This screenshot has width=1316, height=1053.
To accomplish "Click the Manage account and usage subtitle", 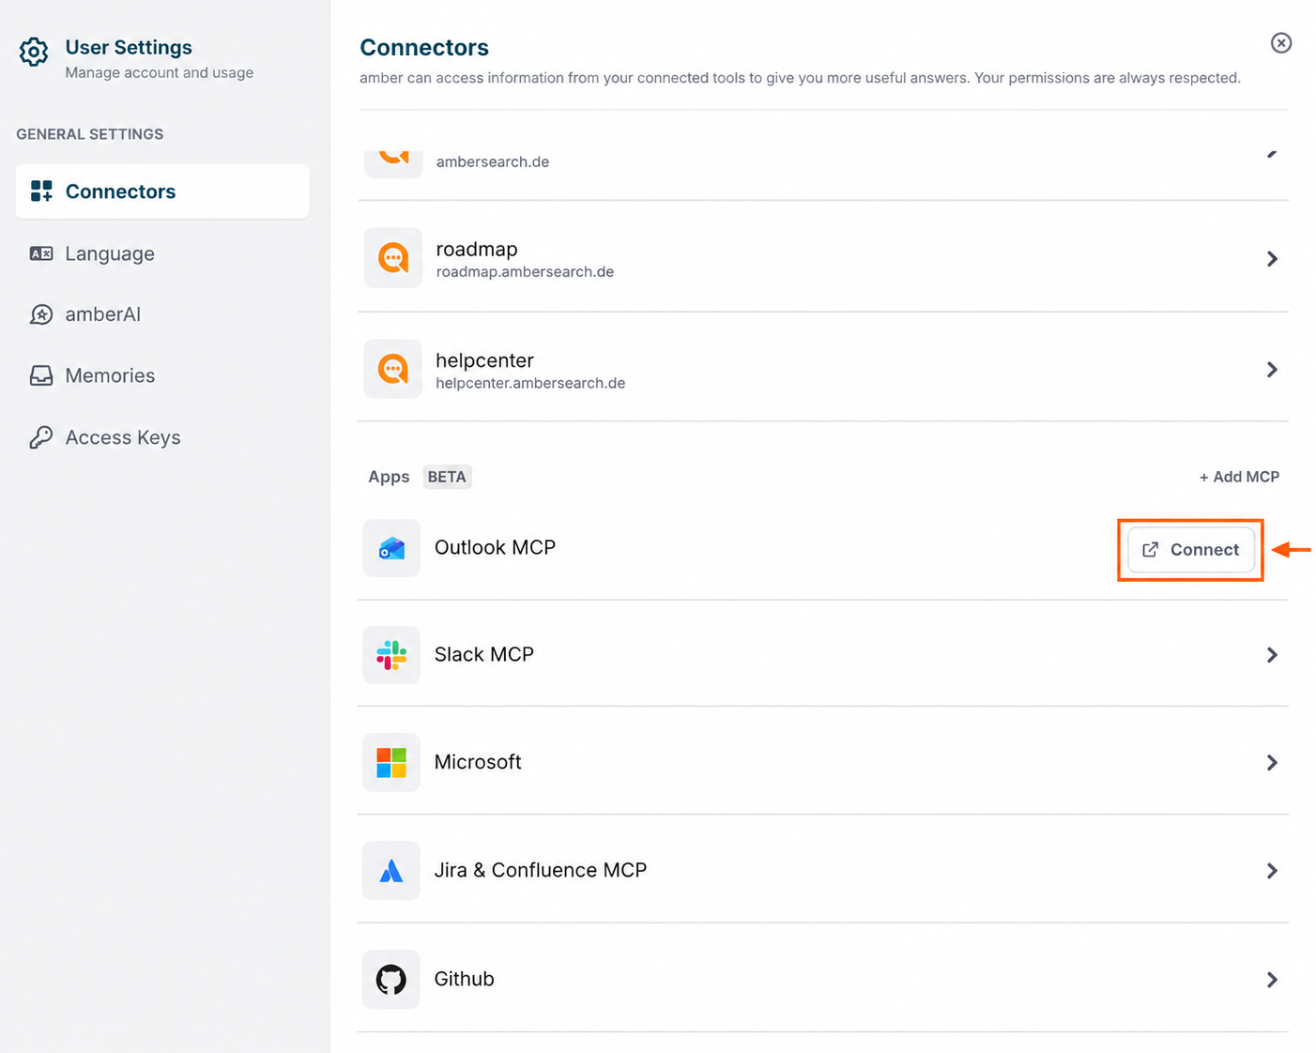I will (160, 73).
